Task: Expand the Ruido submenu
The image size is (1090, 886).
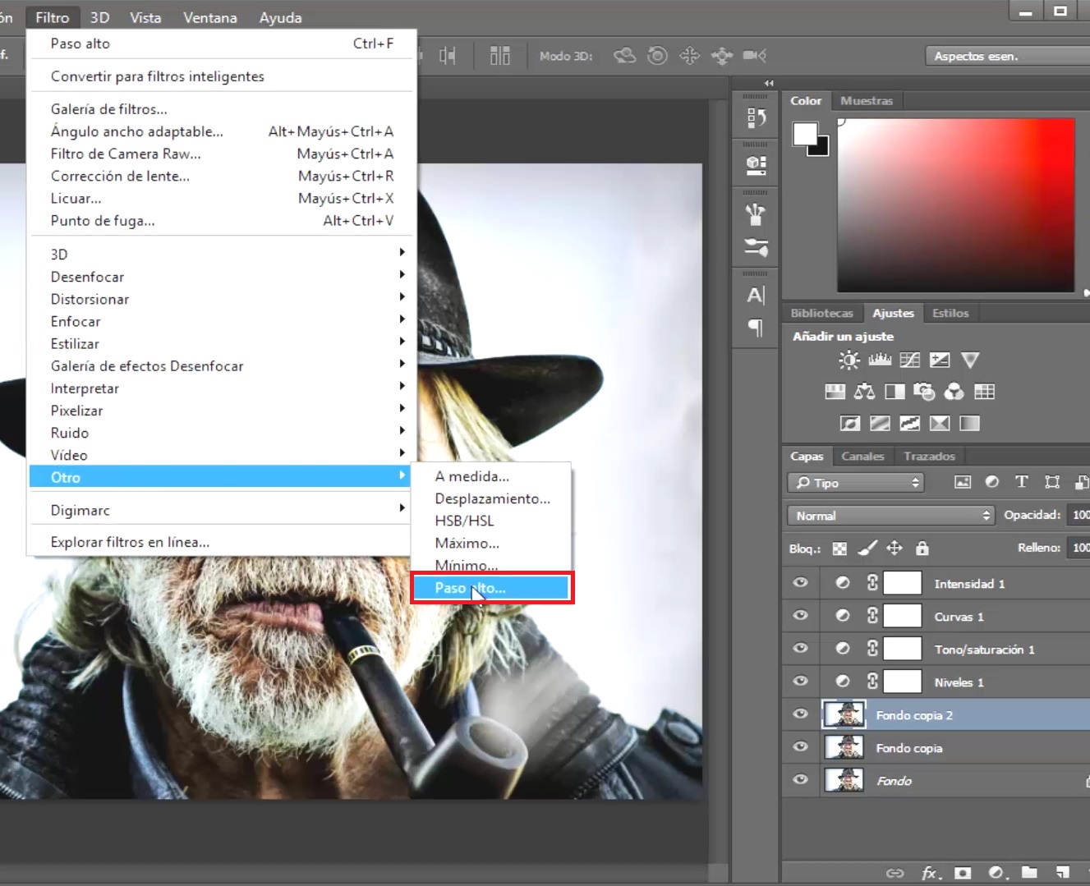Action: (x=222, y=433)
